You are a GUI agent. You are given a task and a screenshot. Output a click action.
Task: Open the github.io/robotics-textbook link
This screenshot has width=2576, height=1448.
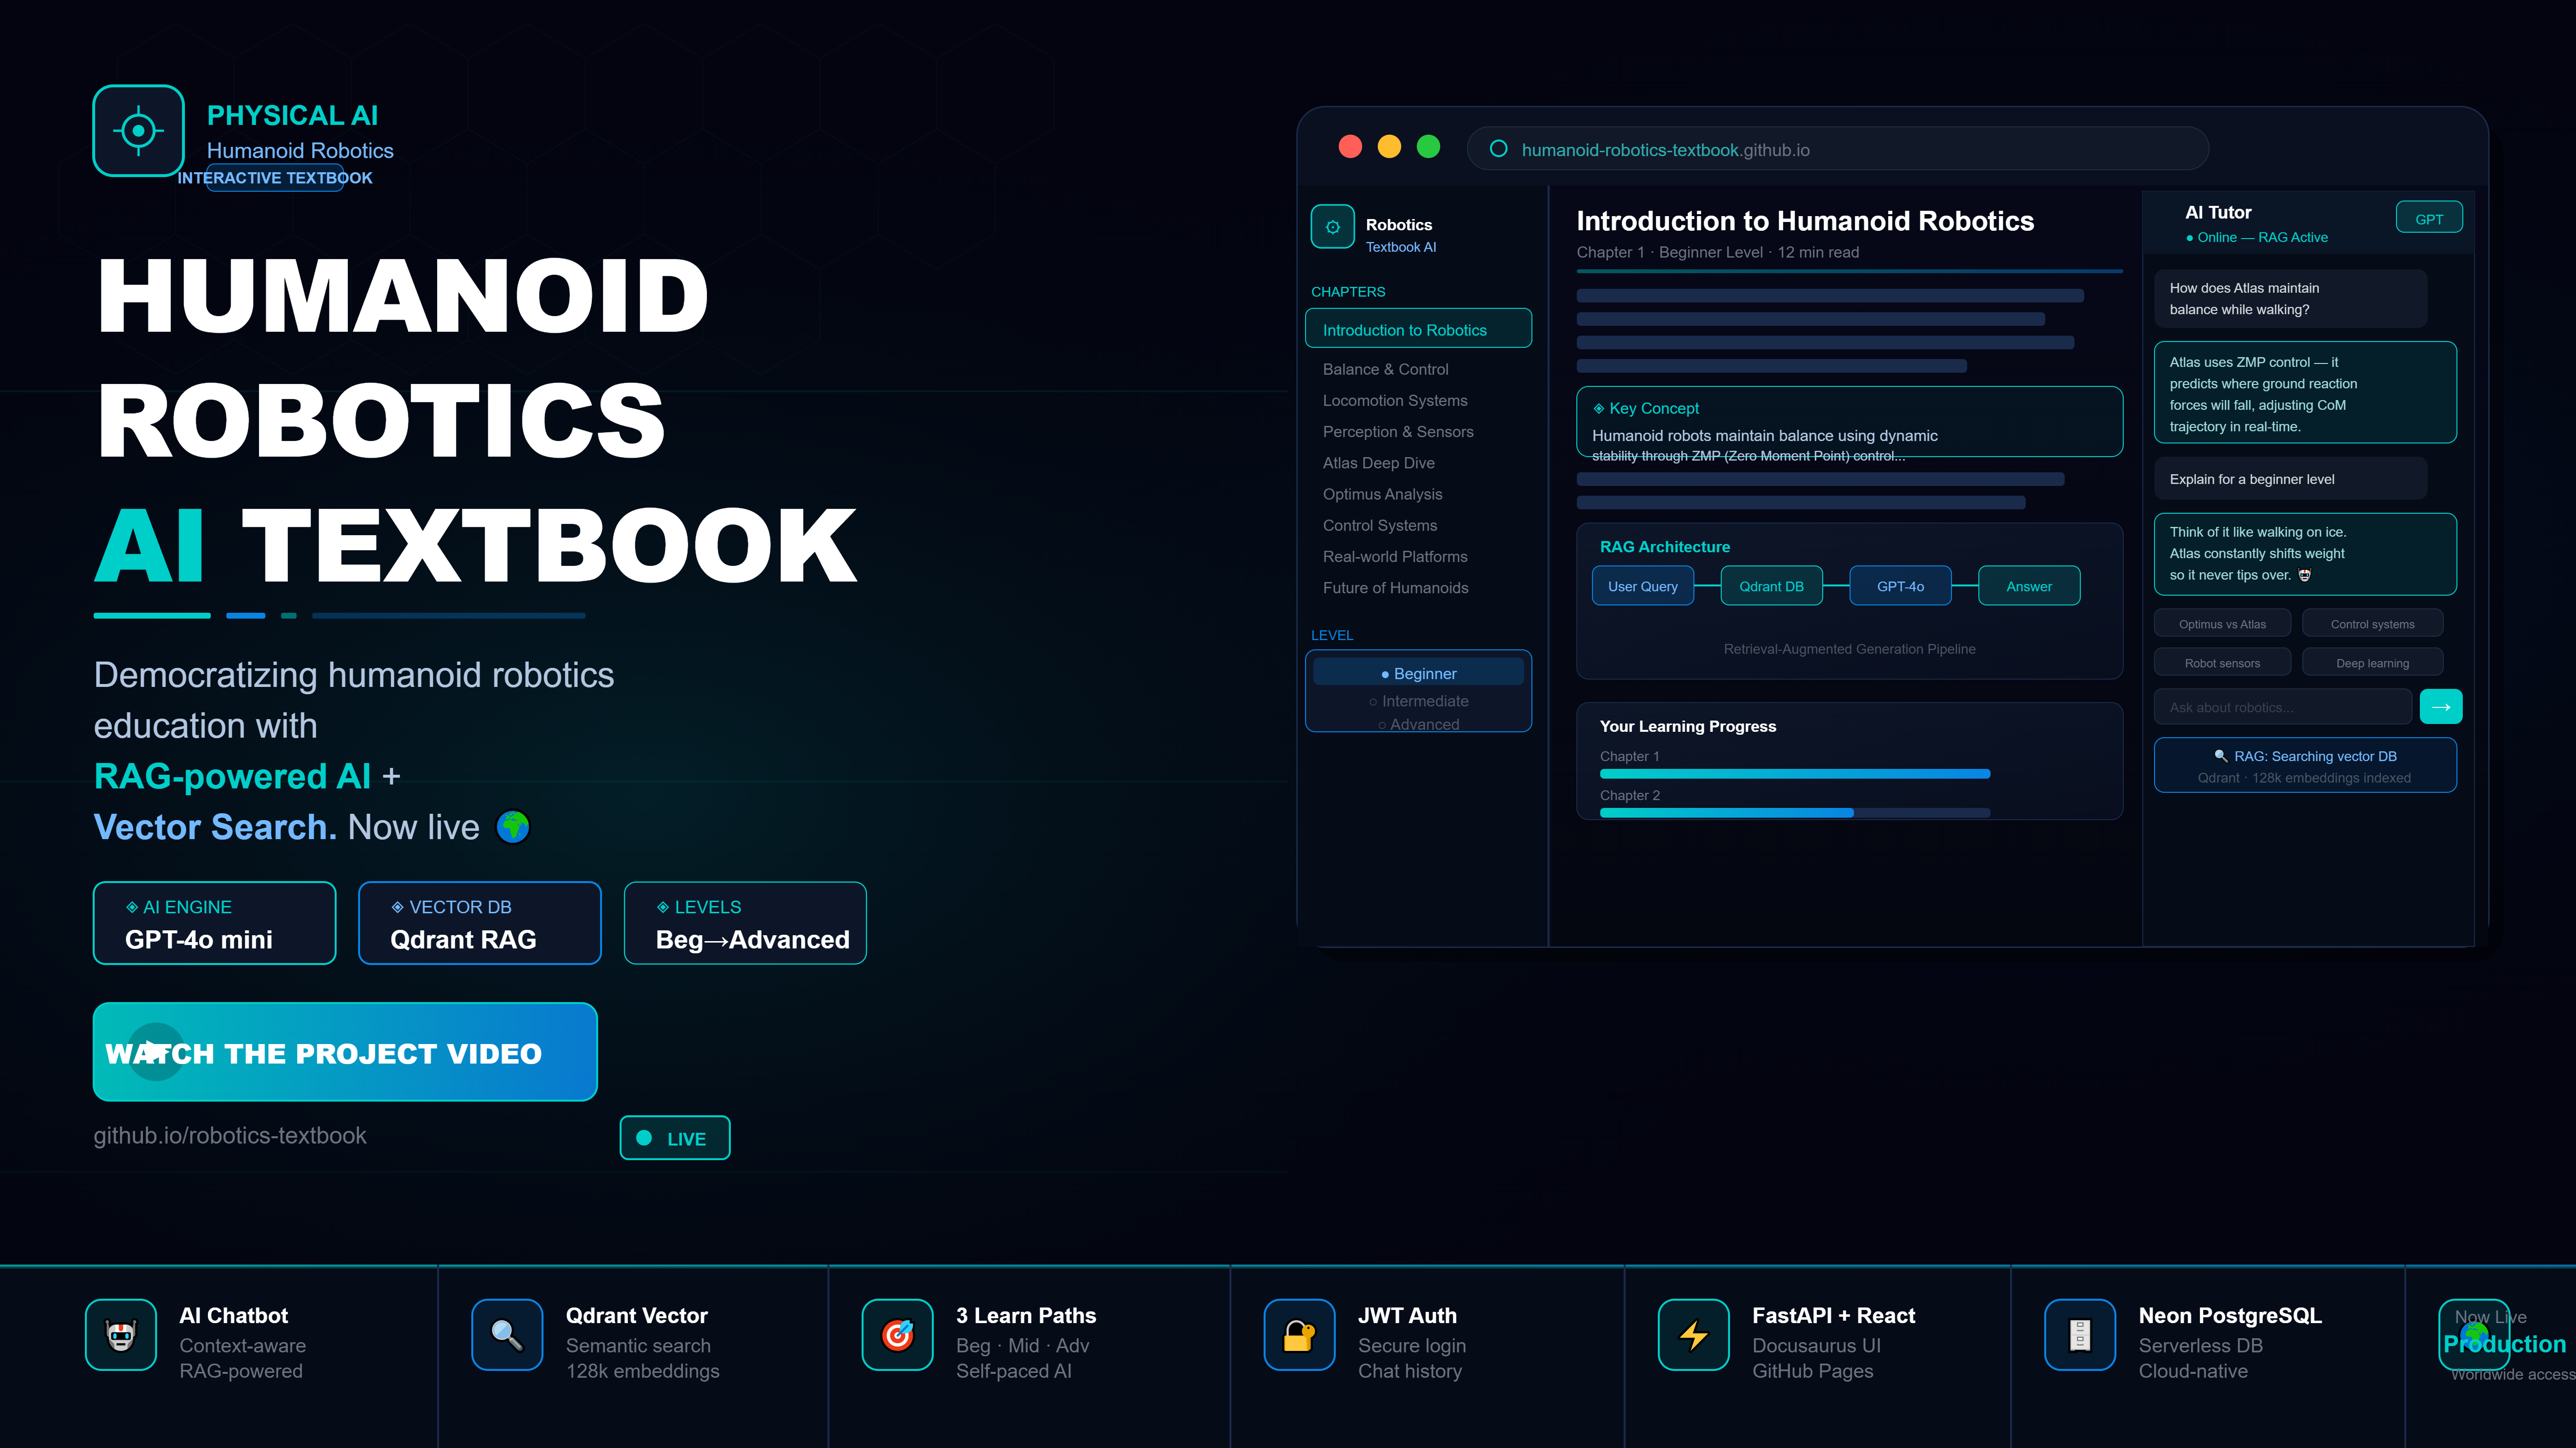click(230, 1135)
